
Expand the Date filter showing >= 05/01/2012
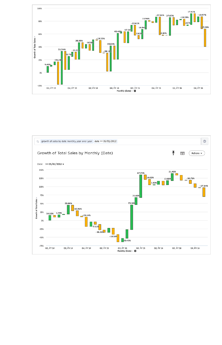coord(54,164)
